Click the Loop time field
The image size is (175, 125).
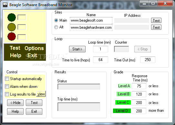click(x=100, y=49)
